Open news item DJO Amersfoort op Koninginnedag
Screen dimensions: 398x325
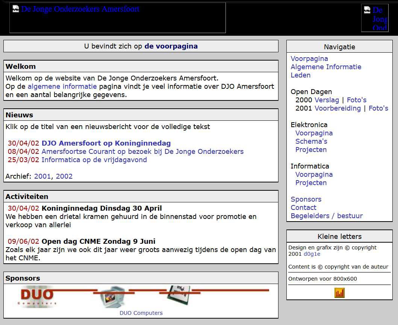click(106, 143)
